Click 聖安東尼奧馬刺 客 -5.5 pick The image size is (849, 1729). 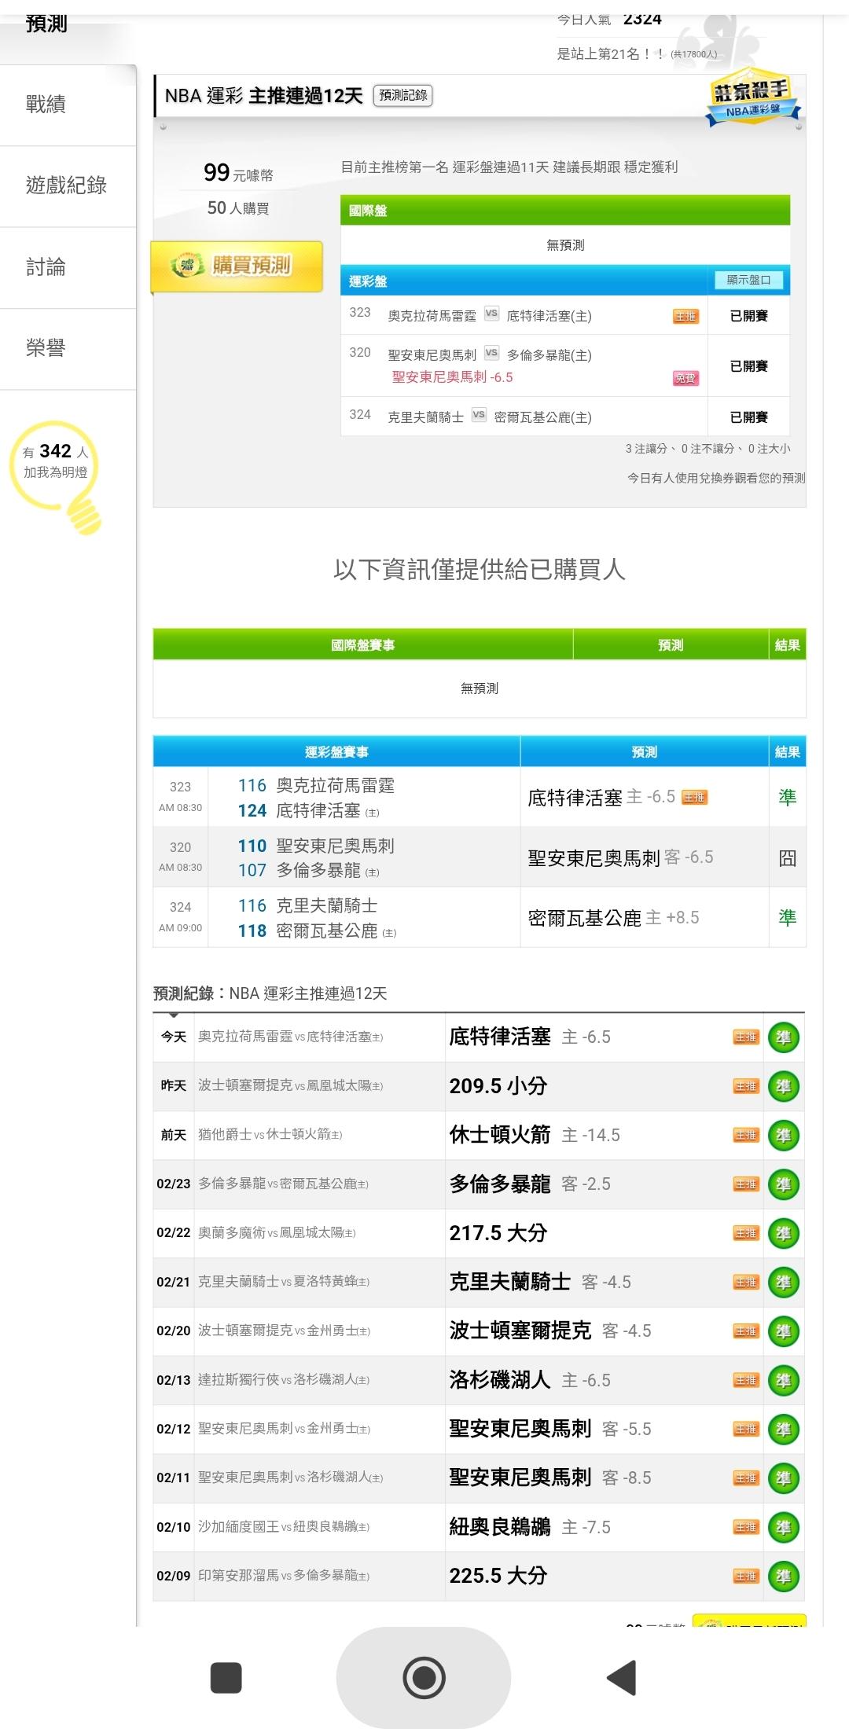pos(550,1429)
